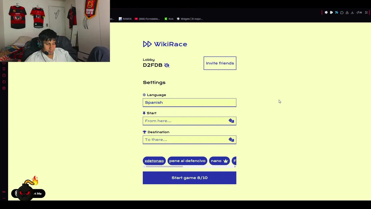This screenshot has width=371, height=209.
Task: Click the Invite friends button
Action: click(x=220, y=63)
